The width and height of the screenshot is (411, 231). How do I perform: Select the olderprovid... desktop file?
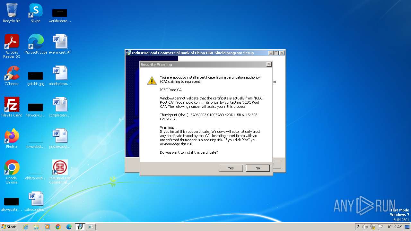[x=36, y=173]
